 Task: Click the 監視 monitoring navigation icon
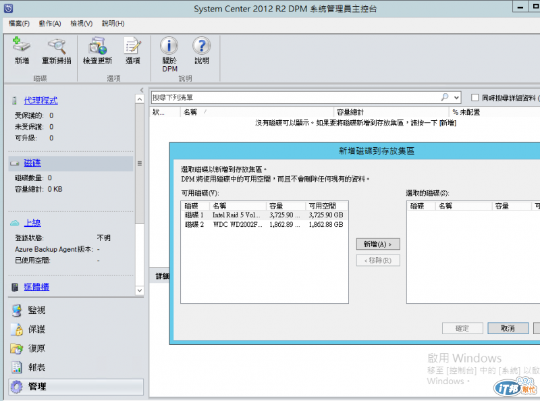(16, 310)
